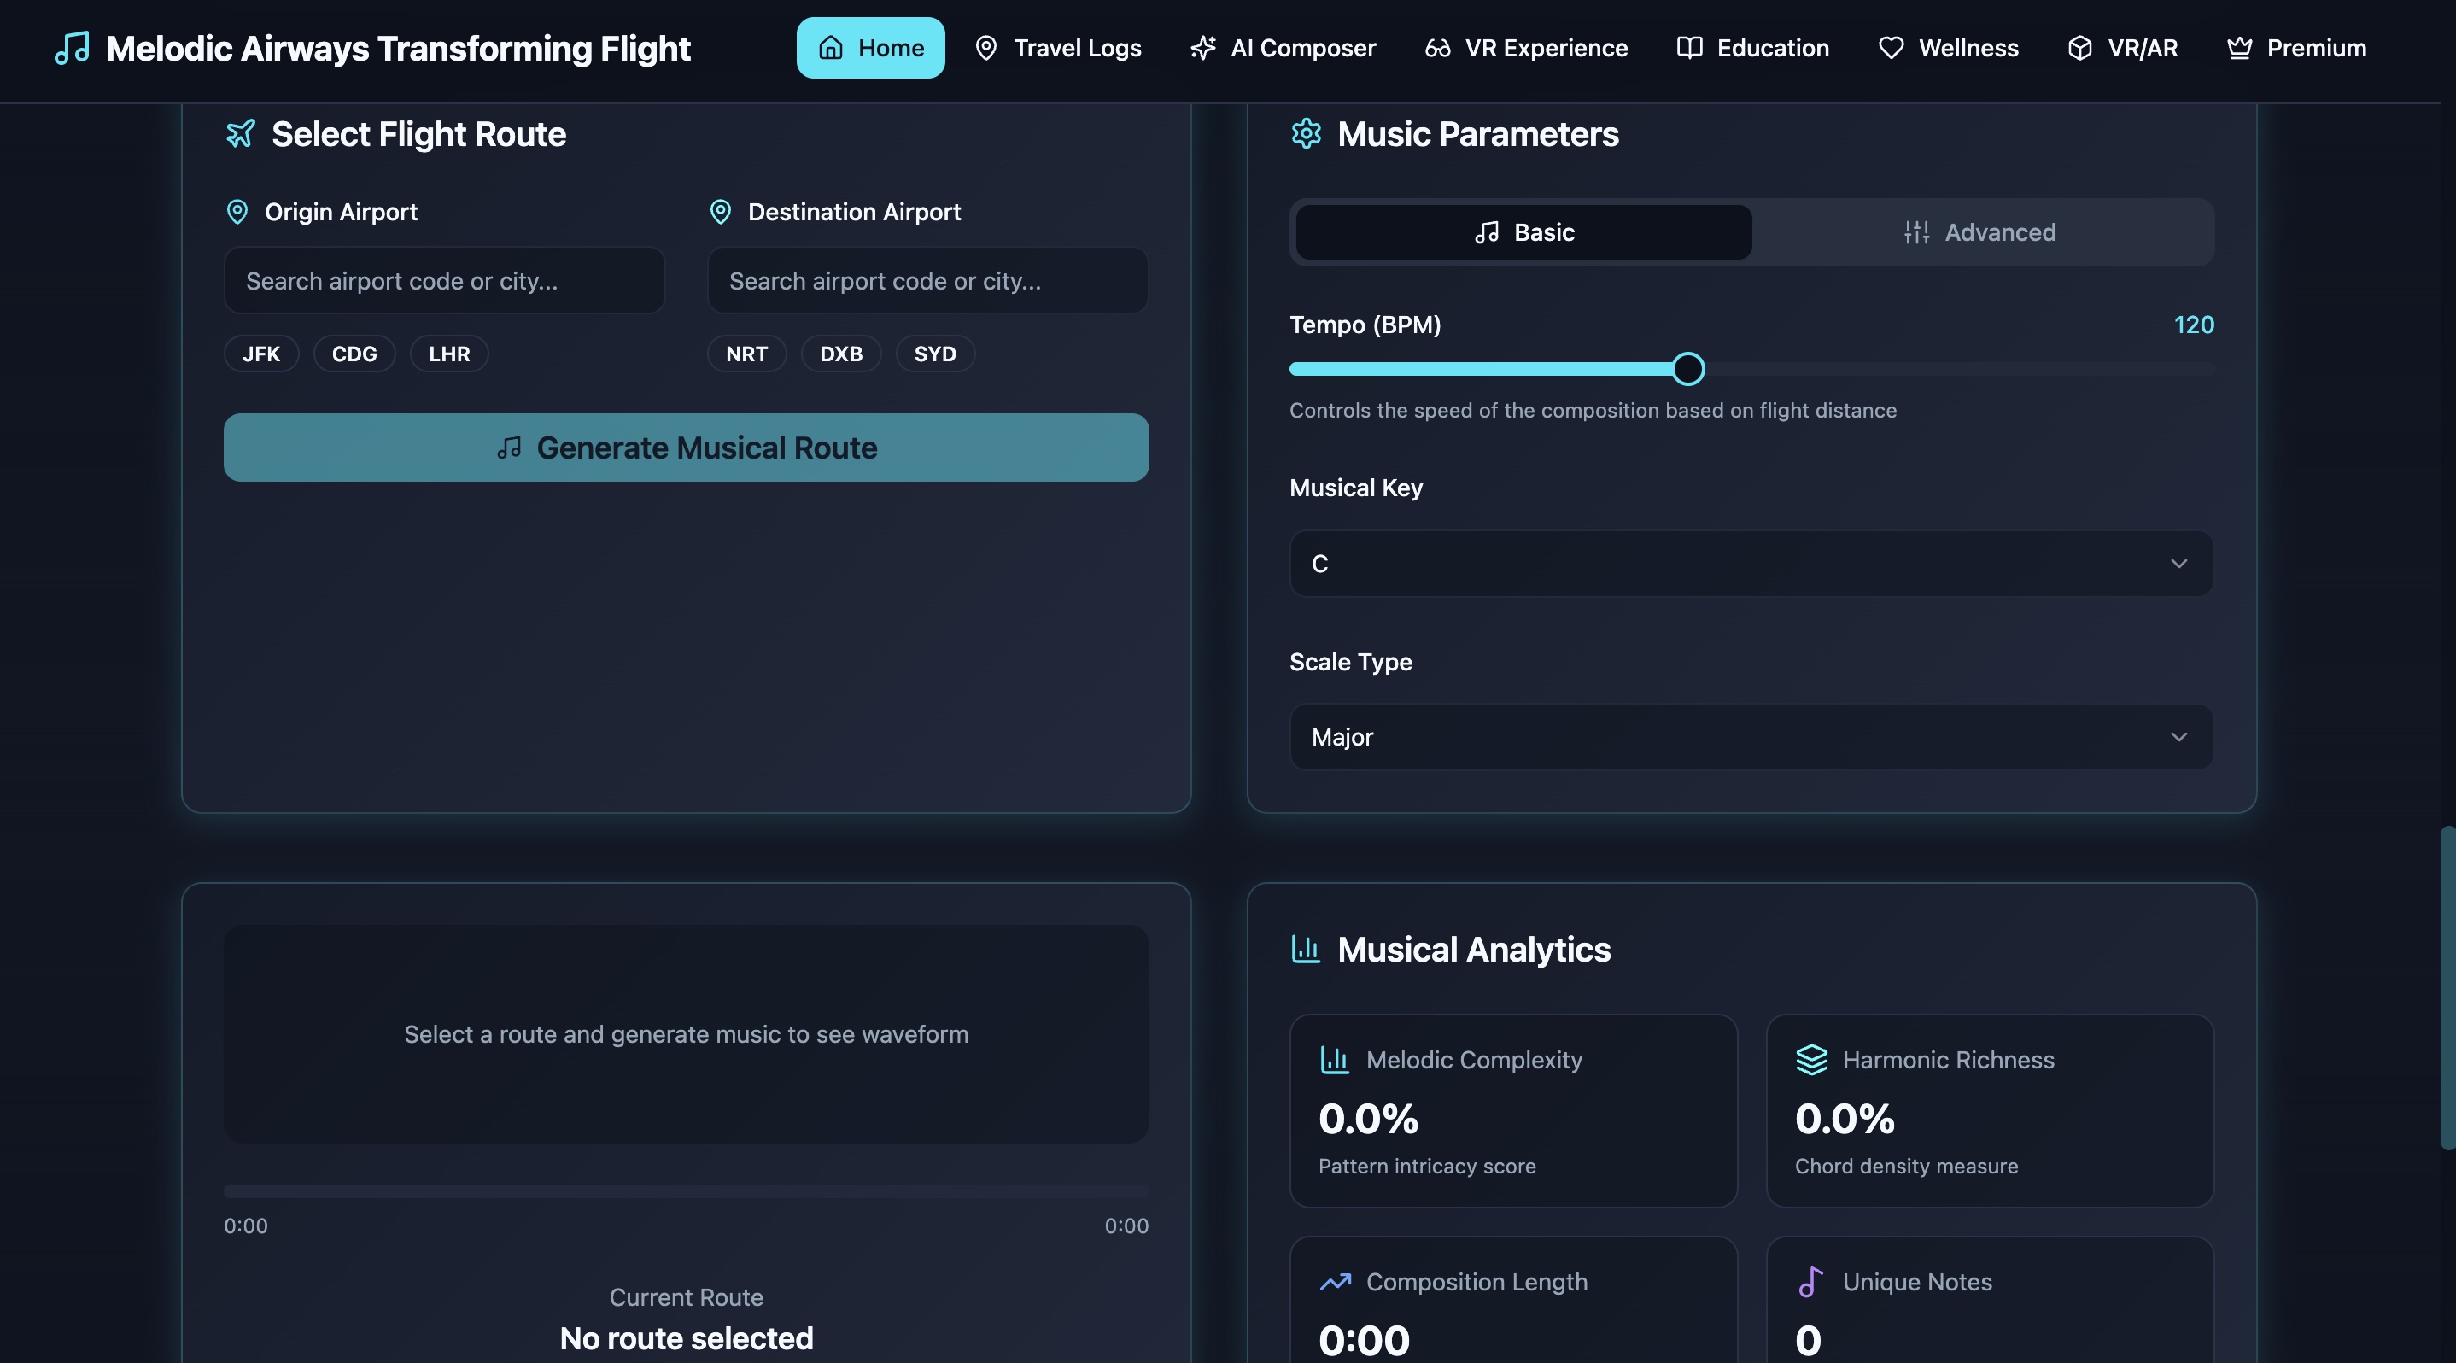Click the Origin Airport pin icon
The width and height of the screenshot is (2456, 1363).
pos(237,212)
